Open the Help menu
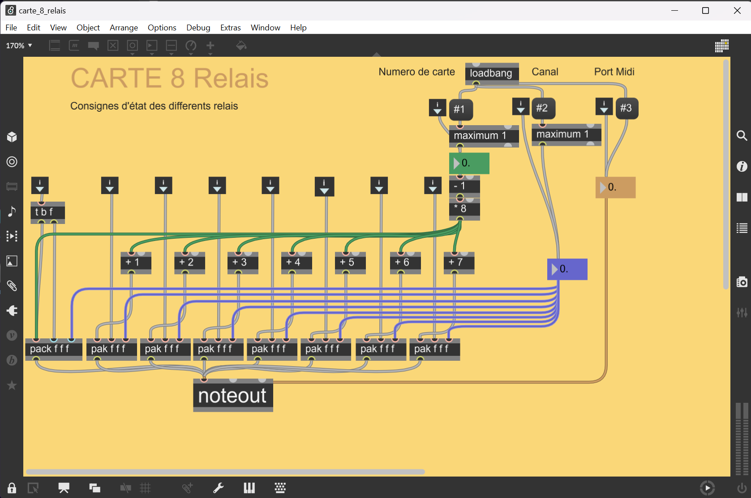The width and height of the screenshot is (751, 498). [298, 27]
